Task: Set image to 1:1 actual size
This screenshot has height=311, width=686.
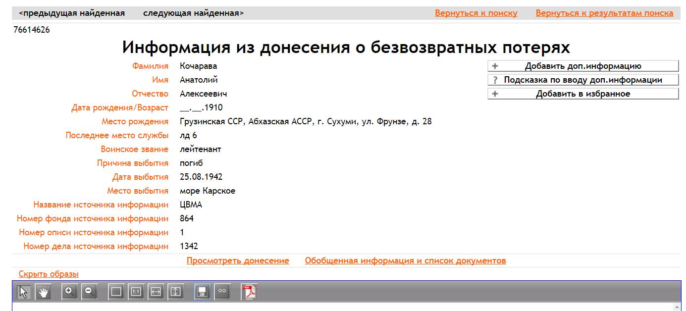Action: pyautogui.click(x=136, y=292)
